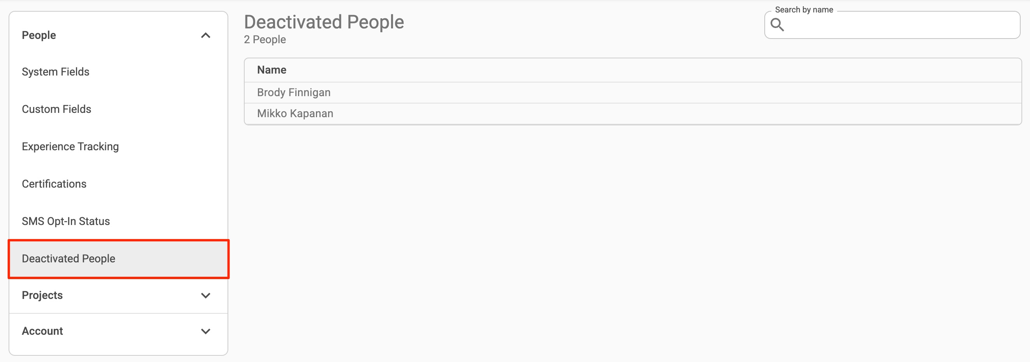Click the magnifying glass search icon

point(777,25)
